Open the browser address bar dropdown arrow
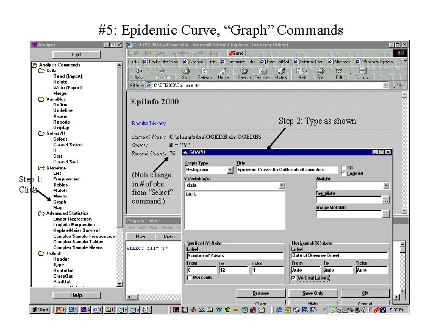The width and height of the screenshot is (439, 329). [385, 85]
